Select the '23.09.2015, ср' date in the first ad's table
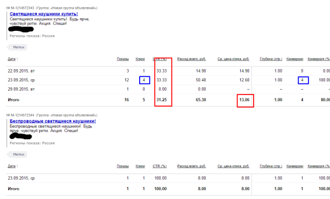330x199 pixels. (21, 80)
